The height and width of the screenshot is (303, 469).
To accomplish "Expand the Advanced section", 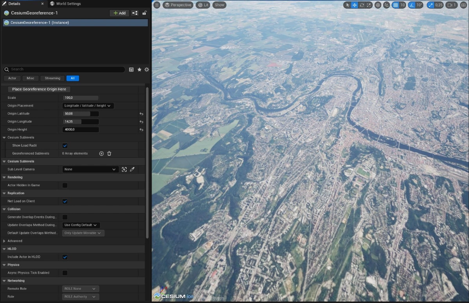I will (4, 241).
